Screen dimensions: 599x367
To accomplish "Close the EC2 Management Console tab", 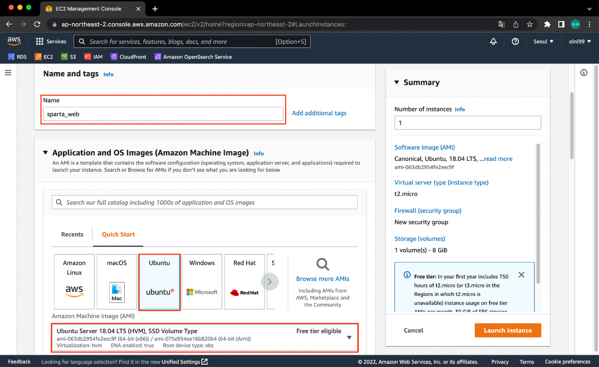I will 138,9.
